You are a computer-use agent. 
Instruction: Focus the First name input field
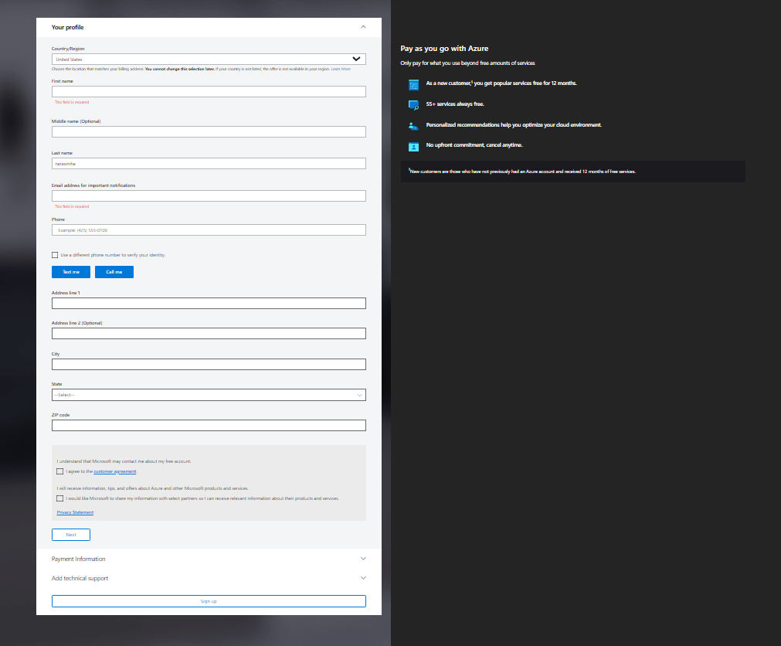pos(209,92)
